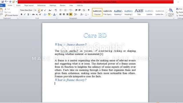Image resolution: width=183 pixels, height=103 pixels.
Task: Apply numbered list
Action: [x=65, y=10]
